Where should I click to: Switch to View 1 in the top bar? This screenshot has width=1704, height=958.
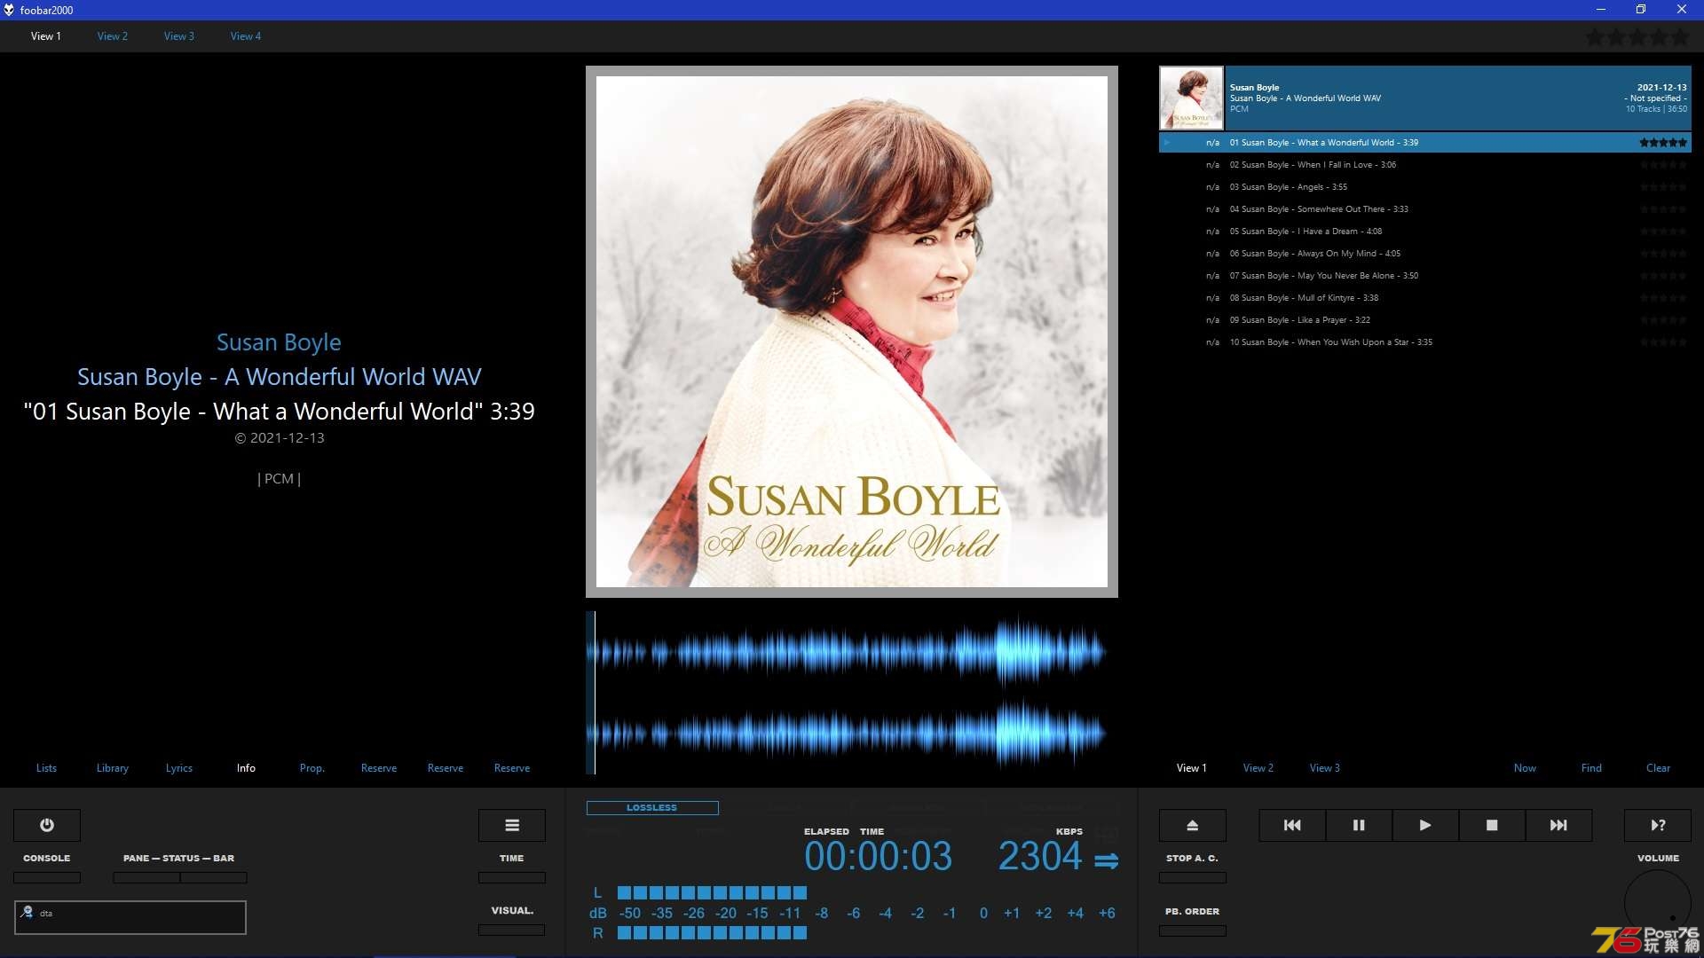[x=46, y=36]
